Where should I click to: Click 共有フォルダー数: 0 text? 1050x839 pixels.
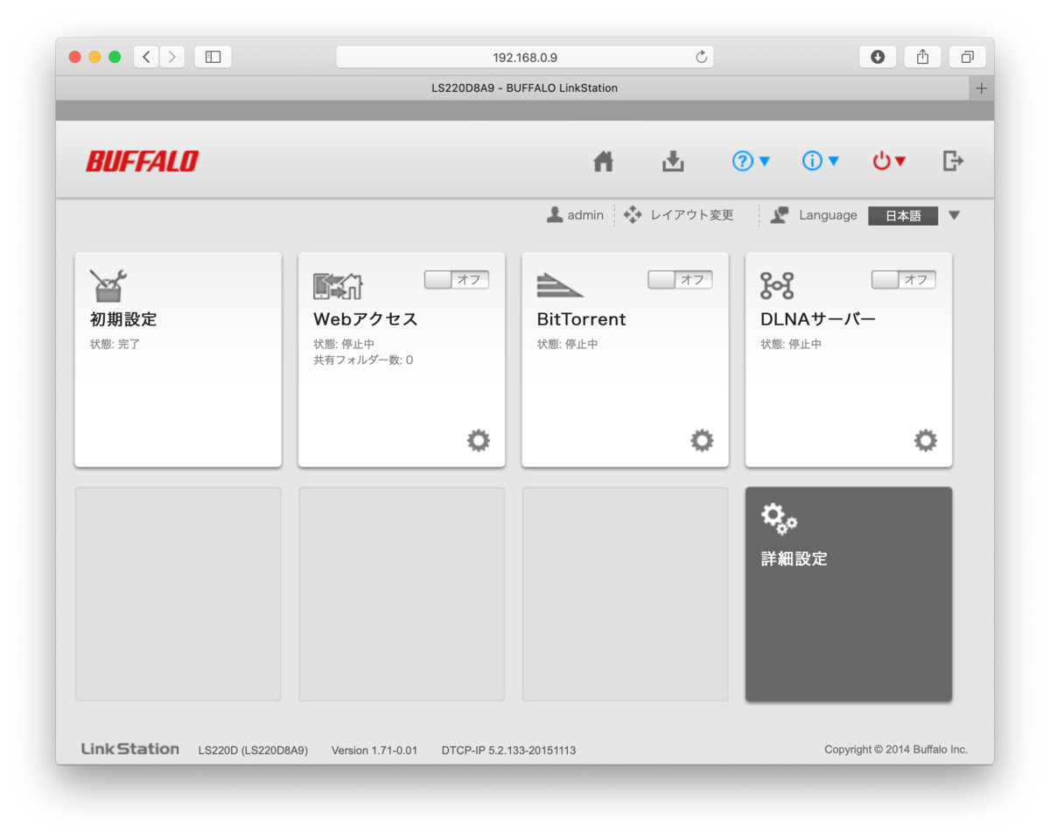click(x=363, y=360)
